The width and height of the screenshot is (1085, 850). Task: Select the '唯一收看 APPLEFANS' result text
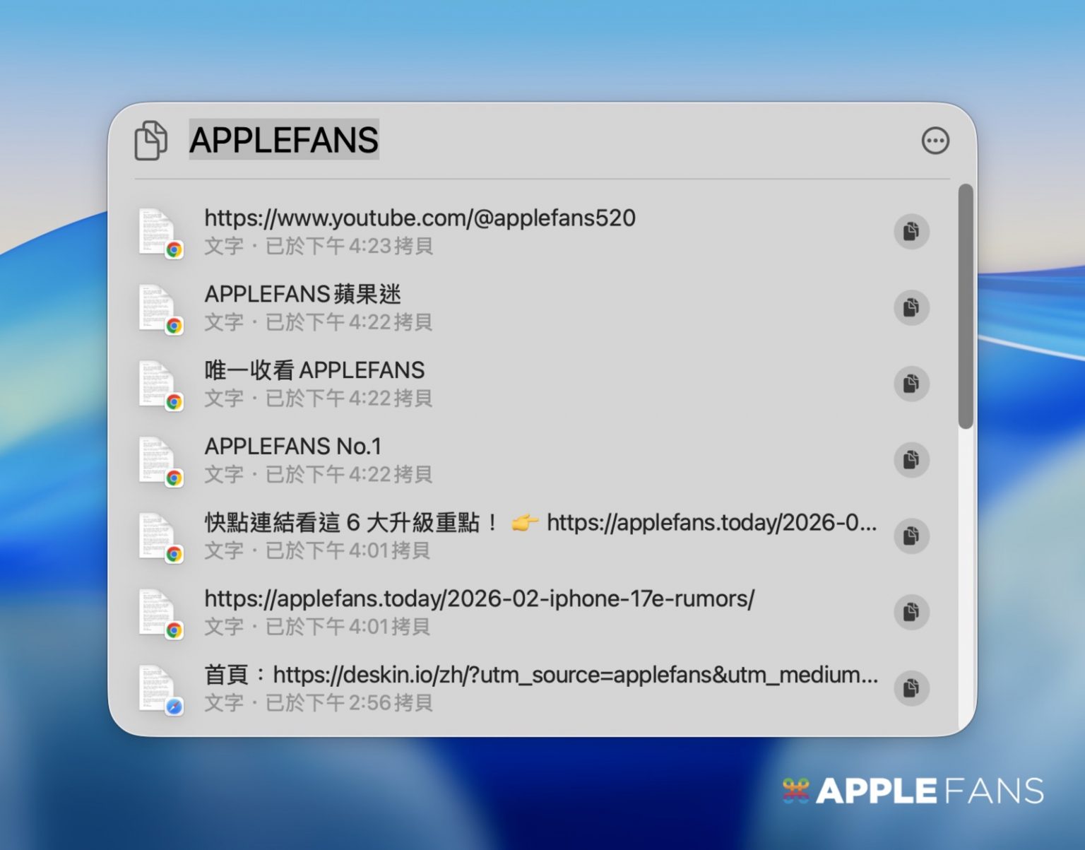point(314,370)
